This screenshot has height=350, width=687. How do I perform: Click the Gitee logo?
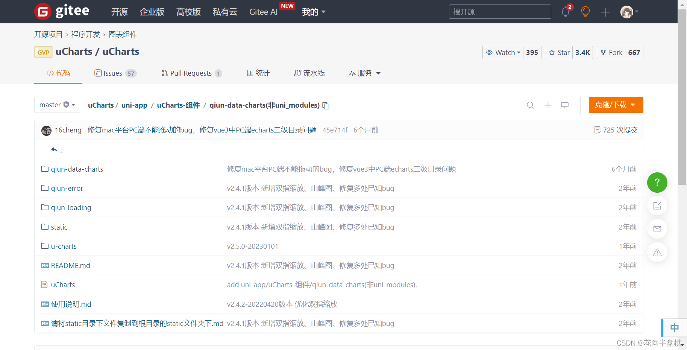click(x=62, y=11)
